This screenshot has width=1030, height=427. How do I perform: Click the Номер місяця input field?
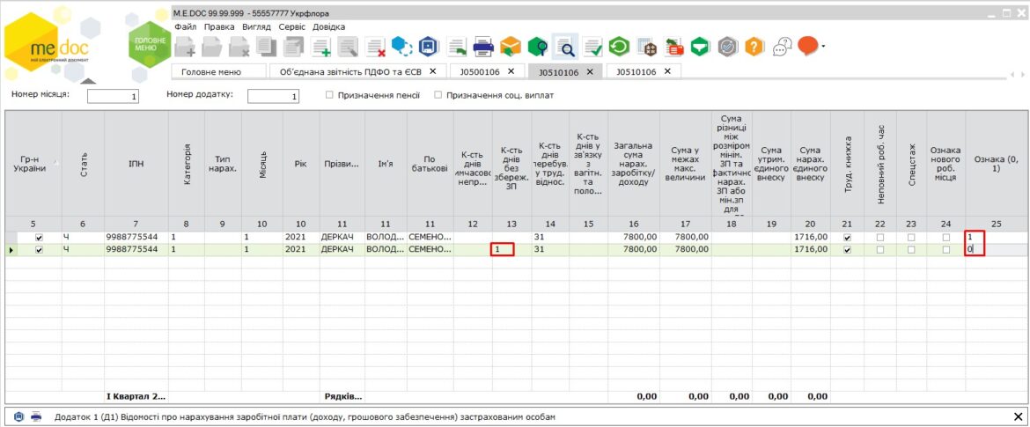coord(114,97)
